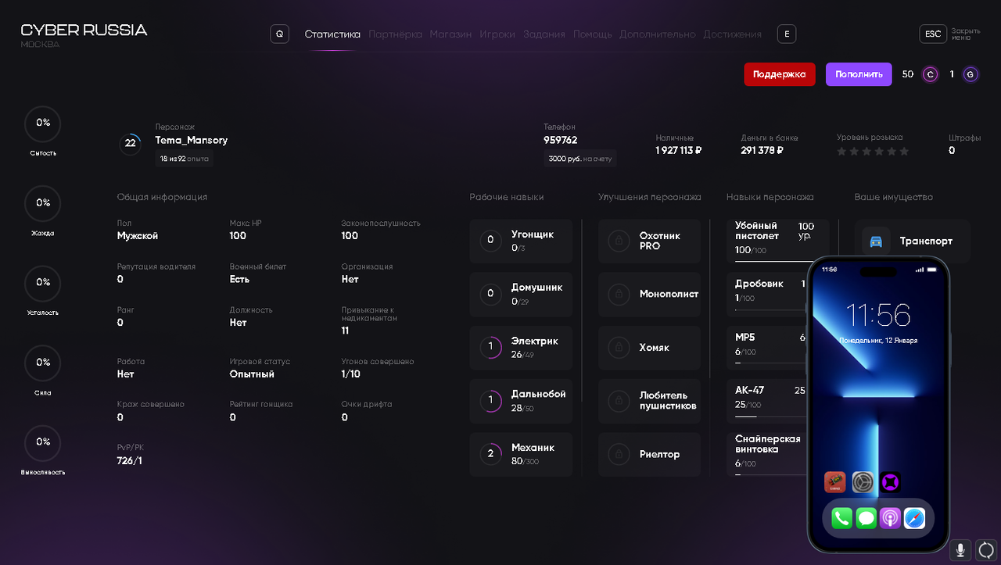Open the purple circle app on the phone
This screenshot has width=1001, height=565.
(890, 482)
